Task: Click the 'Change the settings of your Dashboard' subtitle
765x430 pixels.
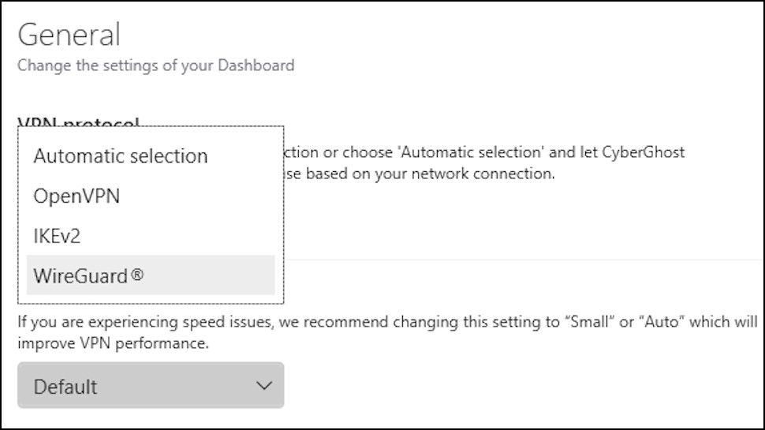Action: pyautogui.click(x=155, y=65)
